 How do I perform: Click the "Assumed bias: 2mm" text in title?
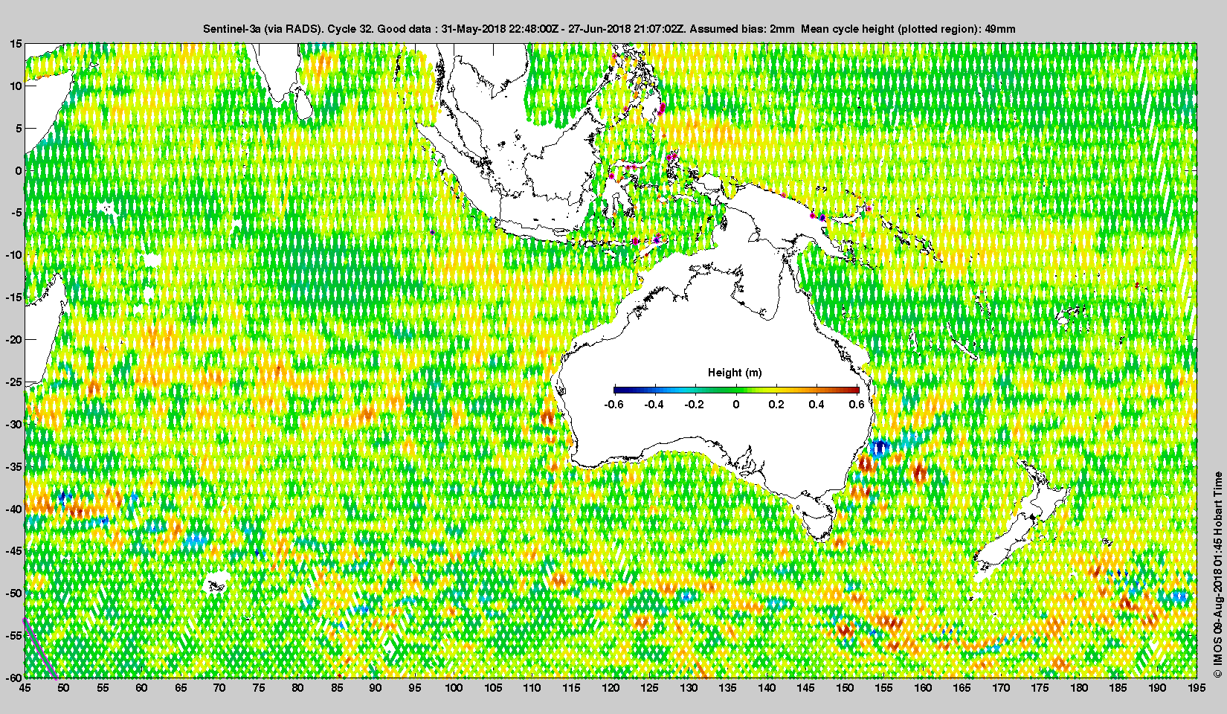click(743, 29)
